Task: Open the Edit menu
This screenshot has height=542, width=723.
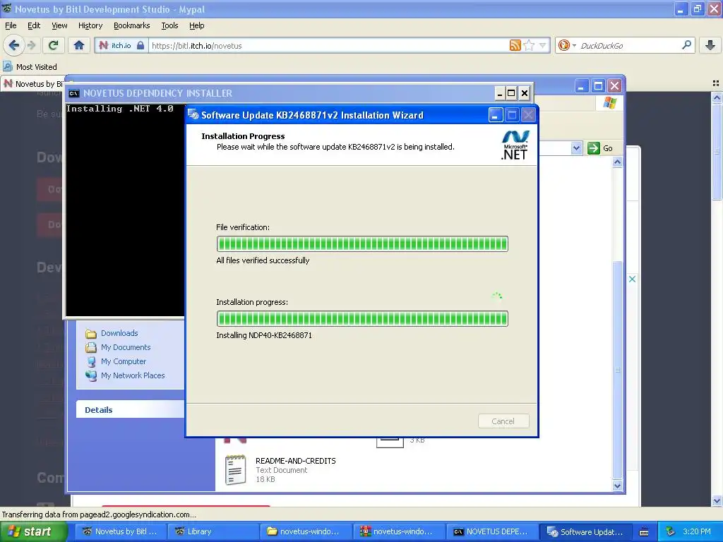Action: pos(34,25)
